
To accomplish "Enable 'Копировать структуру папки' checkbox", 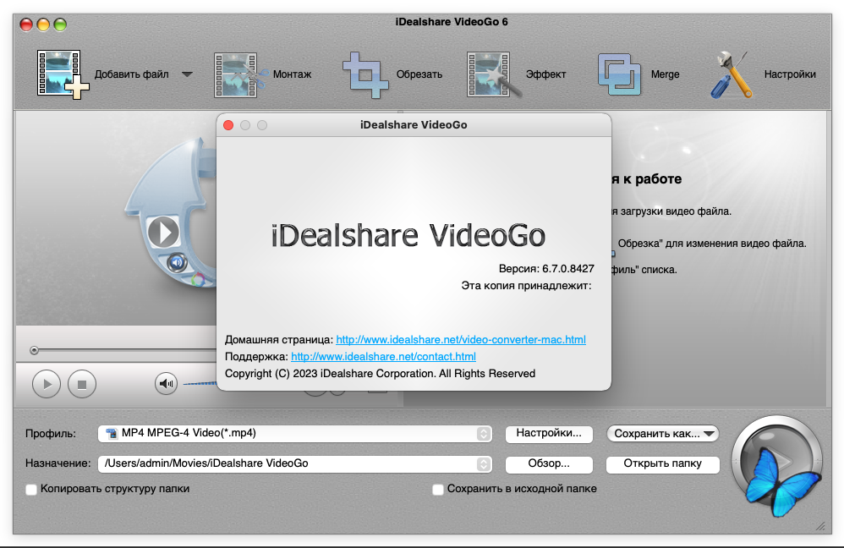I will point(32,489).
